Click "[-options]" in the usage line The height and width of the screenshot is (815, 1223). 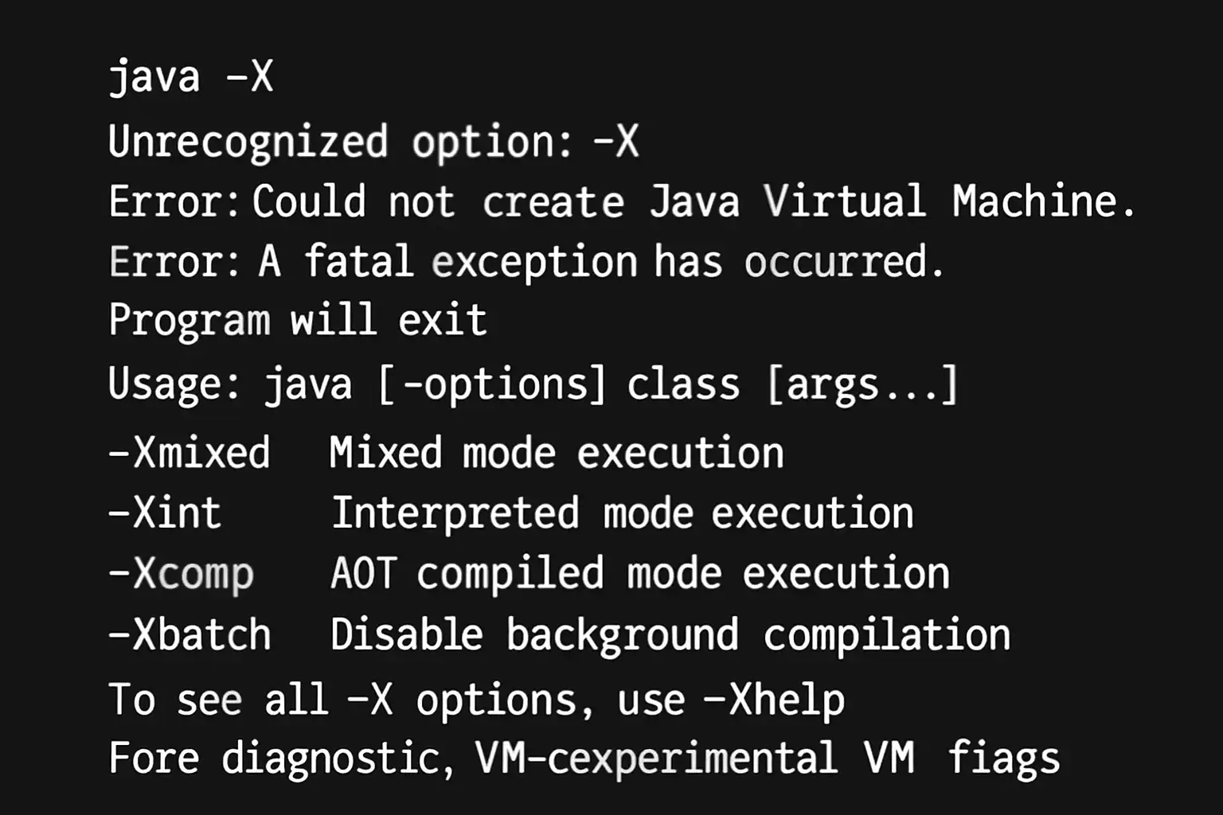tap(491, 384)
